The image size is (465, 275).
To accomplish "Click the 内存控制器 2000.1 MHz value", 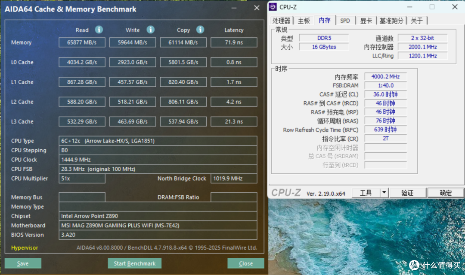I will click(x=423, y=47).
